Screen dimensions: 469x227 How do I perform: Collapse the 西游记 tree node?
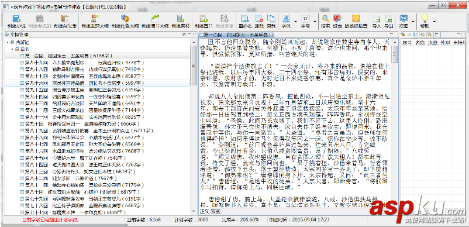[x=7, y=43]
